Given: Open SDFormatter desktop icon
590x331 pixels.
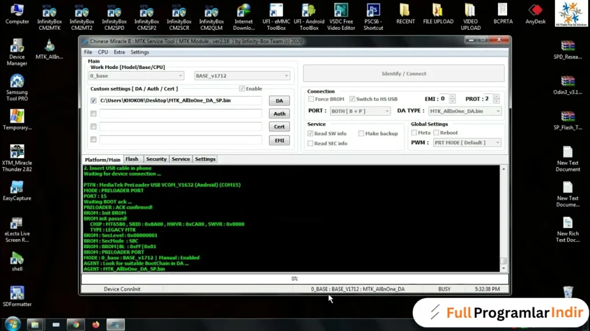Looking at the screenshot, I should click(17, 297).
